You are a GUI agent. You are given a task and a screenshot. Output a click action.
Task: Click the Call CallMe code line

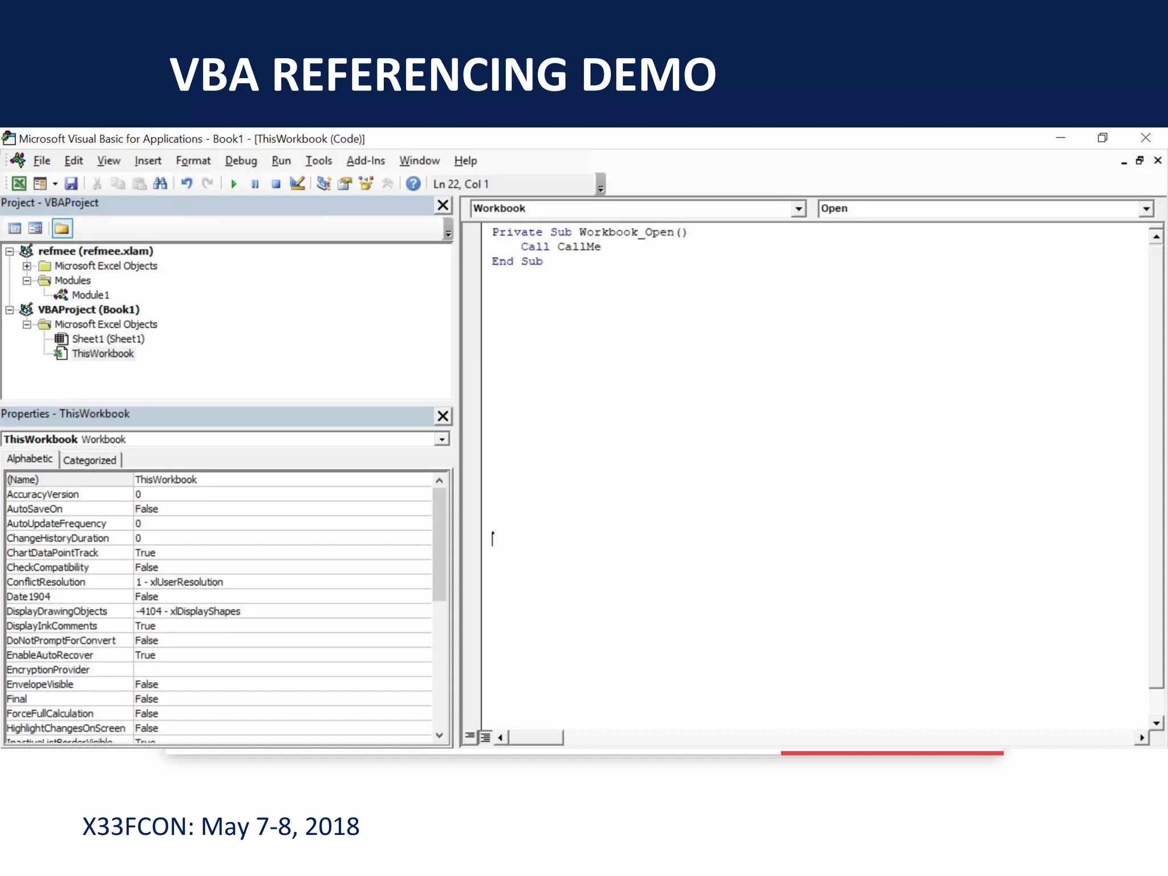[x=561, y=247]
